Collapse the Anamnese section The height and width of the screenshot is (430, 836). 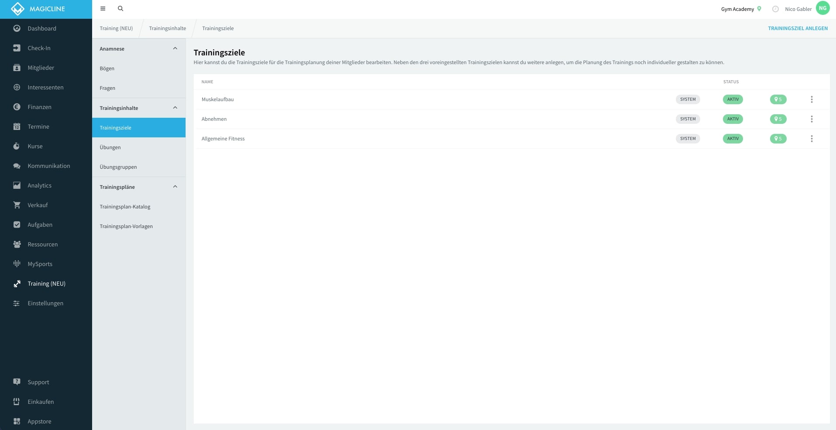point(175,48)
